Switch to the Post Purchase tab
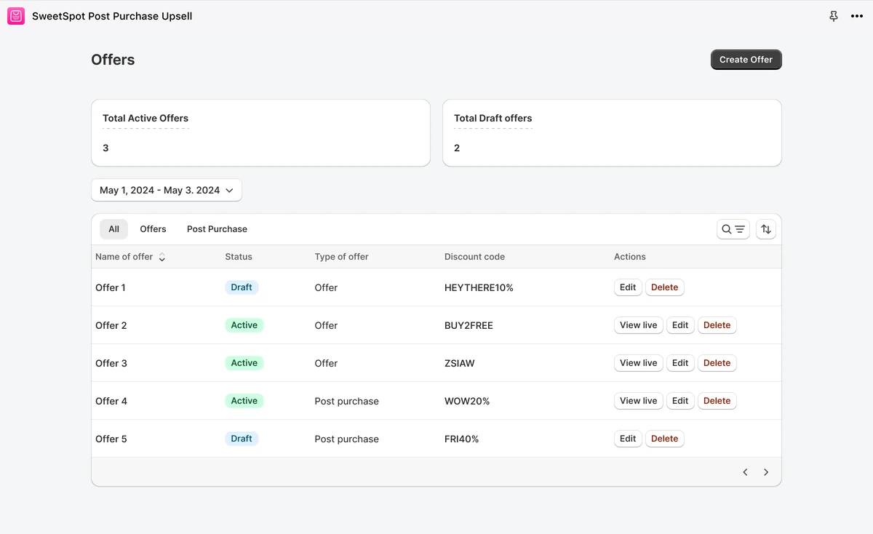This screenshot has height=534, width=873. tap(217, 229)
